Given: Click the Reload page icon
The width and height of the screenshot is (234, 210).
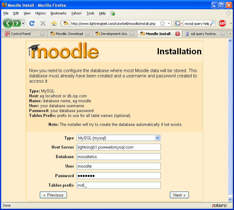Looking at the screenshot, I should click(32, 23).
